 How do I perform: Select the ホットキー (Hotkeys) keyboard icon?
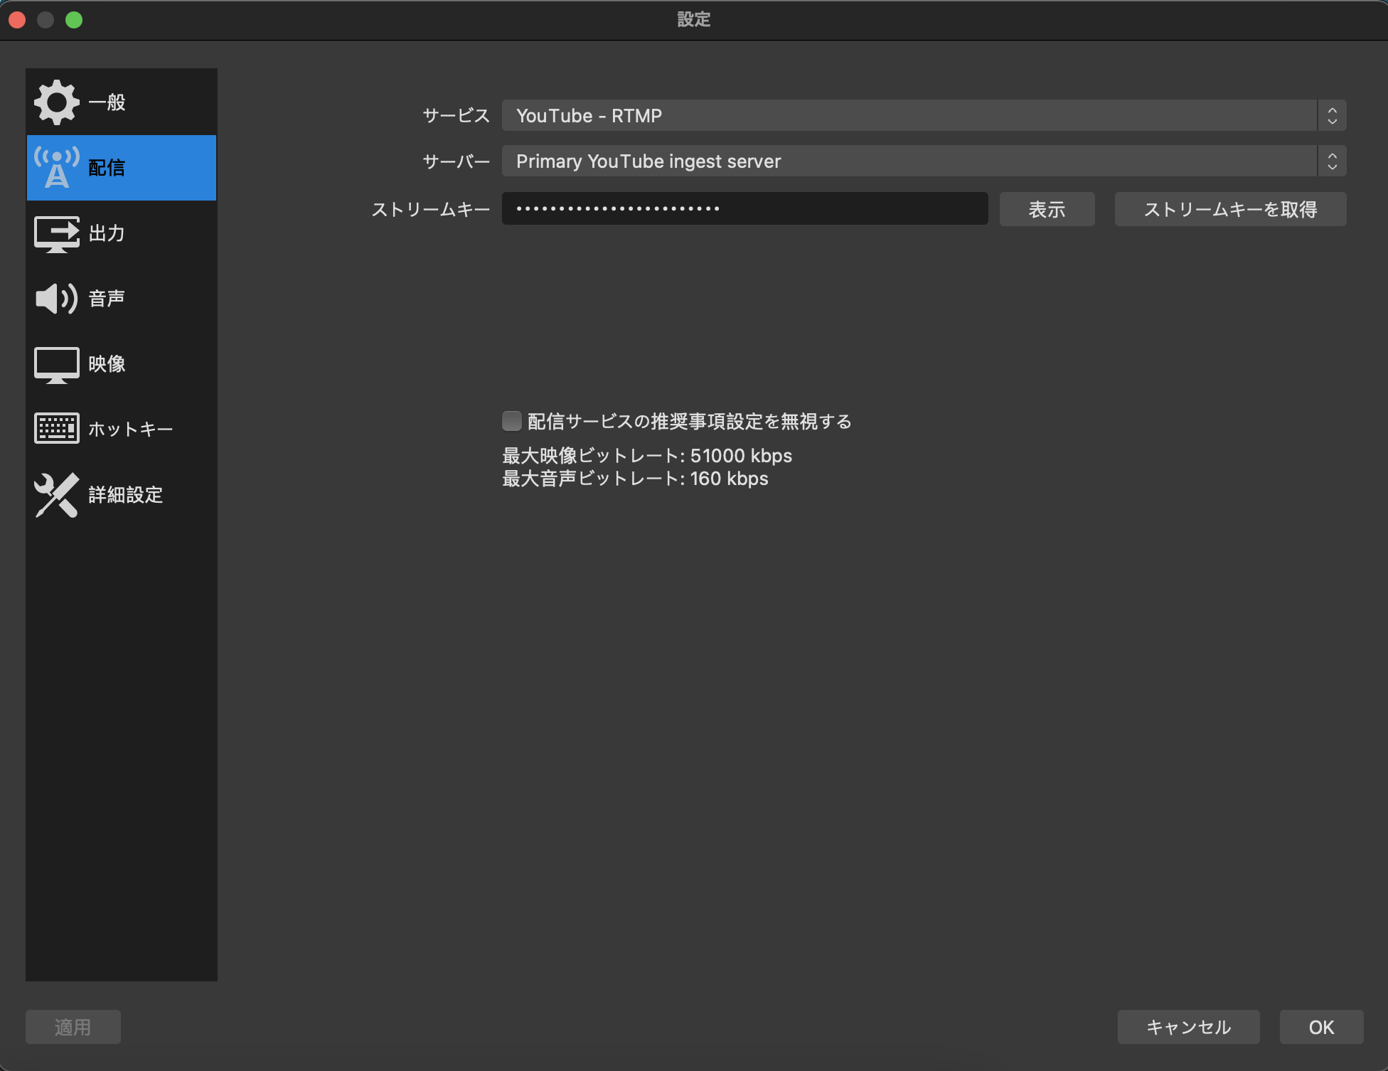click(57, 428)
